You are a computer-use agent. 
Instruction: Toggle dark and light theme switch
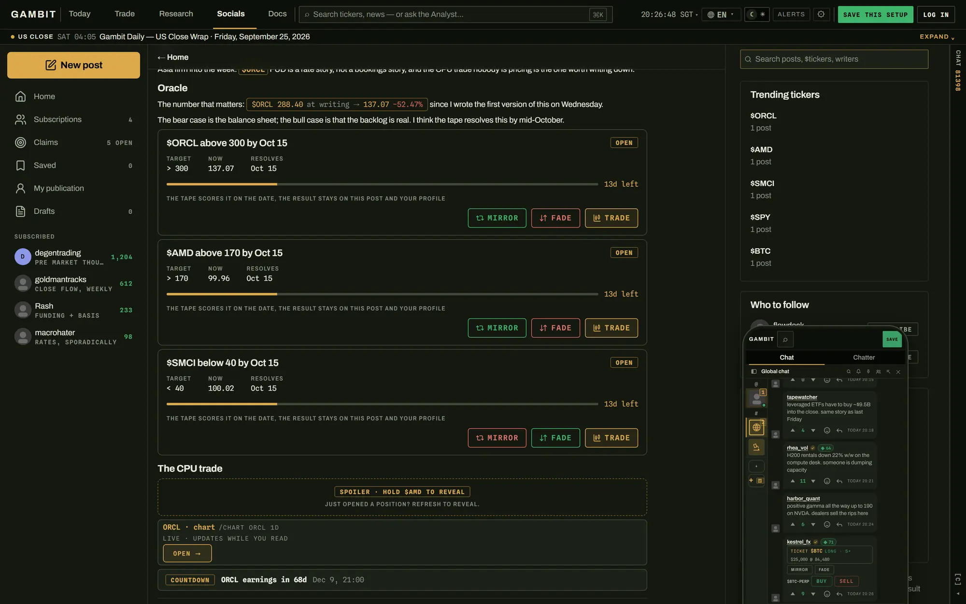pos(757,14)
